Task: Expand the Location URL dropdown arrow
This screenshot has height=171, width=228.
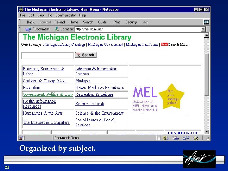Action: (x=203, y=29)
